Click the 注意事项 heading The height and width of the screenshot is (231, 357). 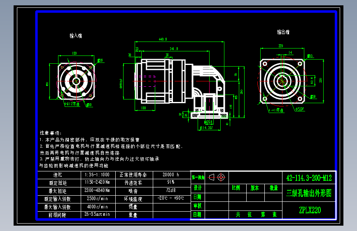[51, 133]
